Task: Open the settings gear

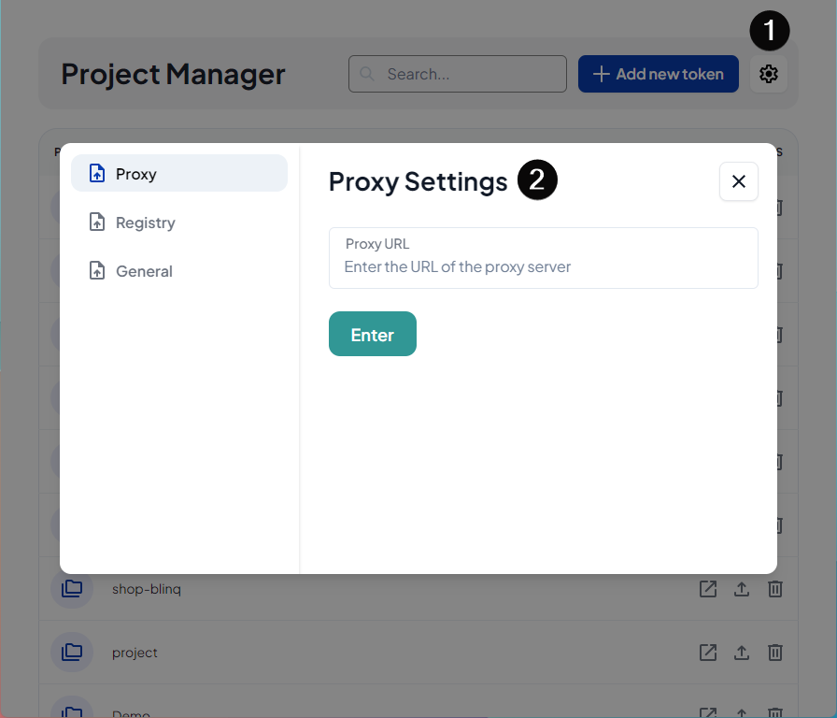Action: click(x=768, y=73)
